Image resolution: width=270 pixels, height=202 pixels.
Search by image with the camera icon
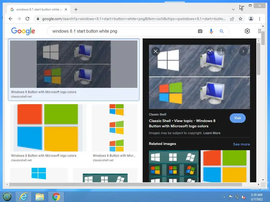pos(200,31)
